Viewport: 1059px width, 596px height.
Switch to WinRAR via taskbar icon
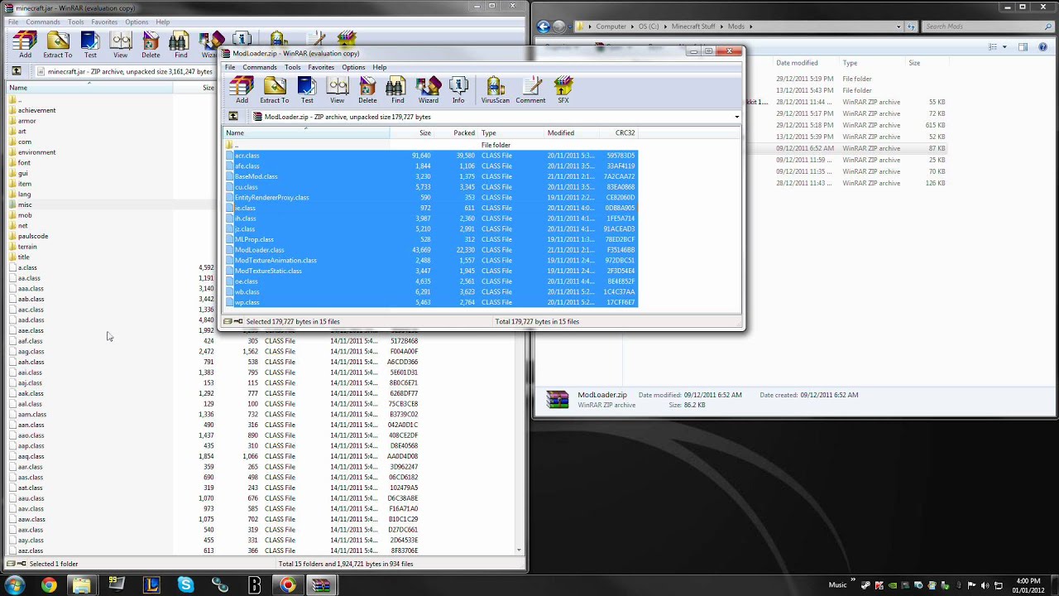(321, 585)
